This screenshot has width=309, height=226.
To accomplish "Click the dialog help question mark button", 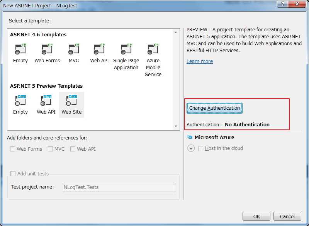I will 283,4.
